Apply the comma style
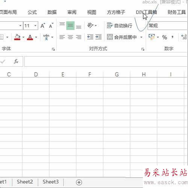The width and height of the screenshot is (188, 188). coord(173,37)
